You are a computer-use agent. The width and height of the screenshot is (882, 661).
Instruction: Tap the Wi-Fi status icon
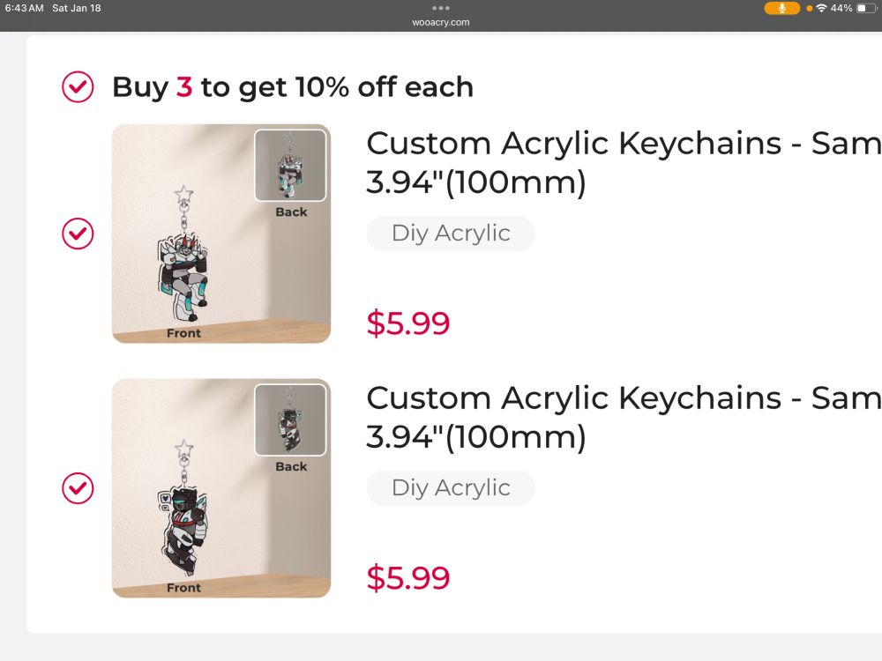[x=822, y=9]
